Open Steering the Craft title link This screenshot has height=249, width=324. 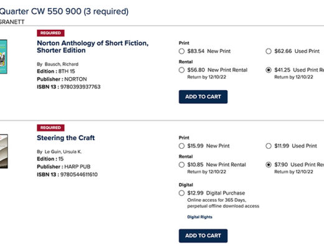tap(66, 138)
